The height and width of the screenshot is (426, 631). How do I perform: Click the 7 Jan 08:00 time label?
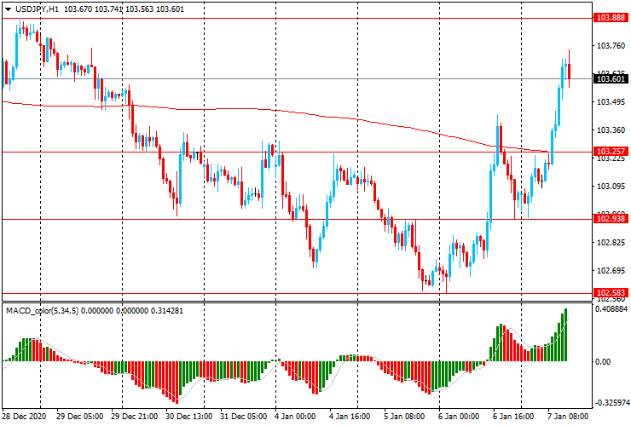567,417
